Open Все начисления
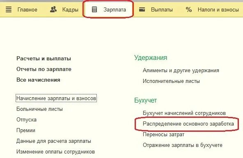Viewport: 243px width, 158px height. [38, 80]
